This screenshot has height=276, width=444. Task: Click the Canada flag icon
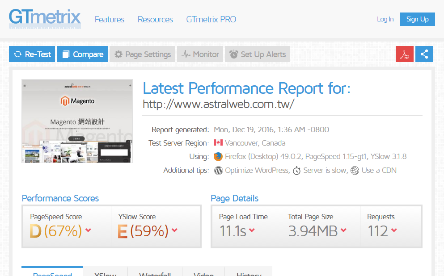tap(218, 142)
